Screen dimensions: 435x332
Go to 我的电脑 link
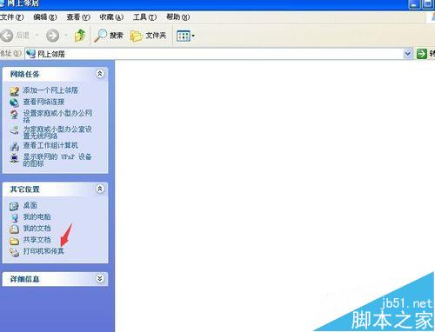37,217
